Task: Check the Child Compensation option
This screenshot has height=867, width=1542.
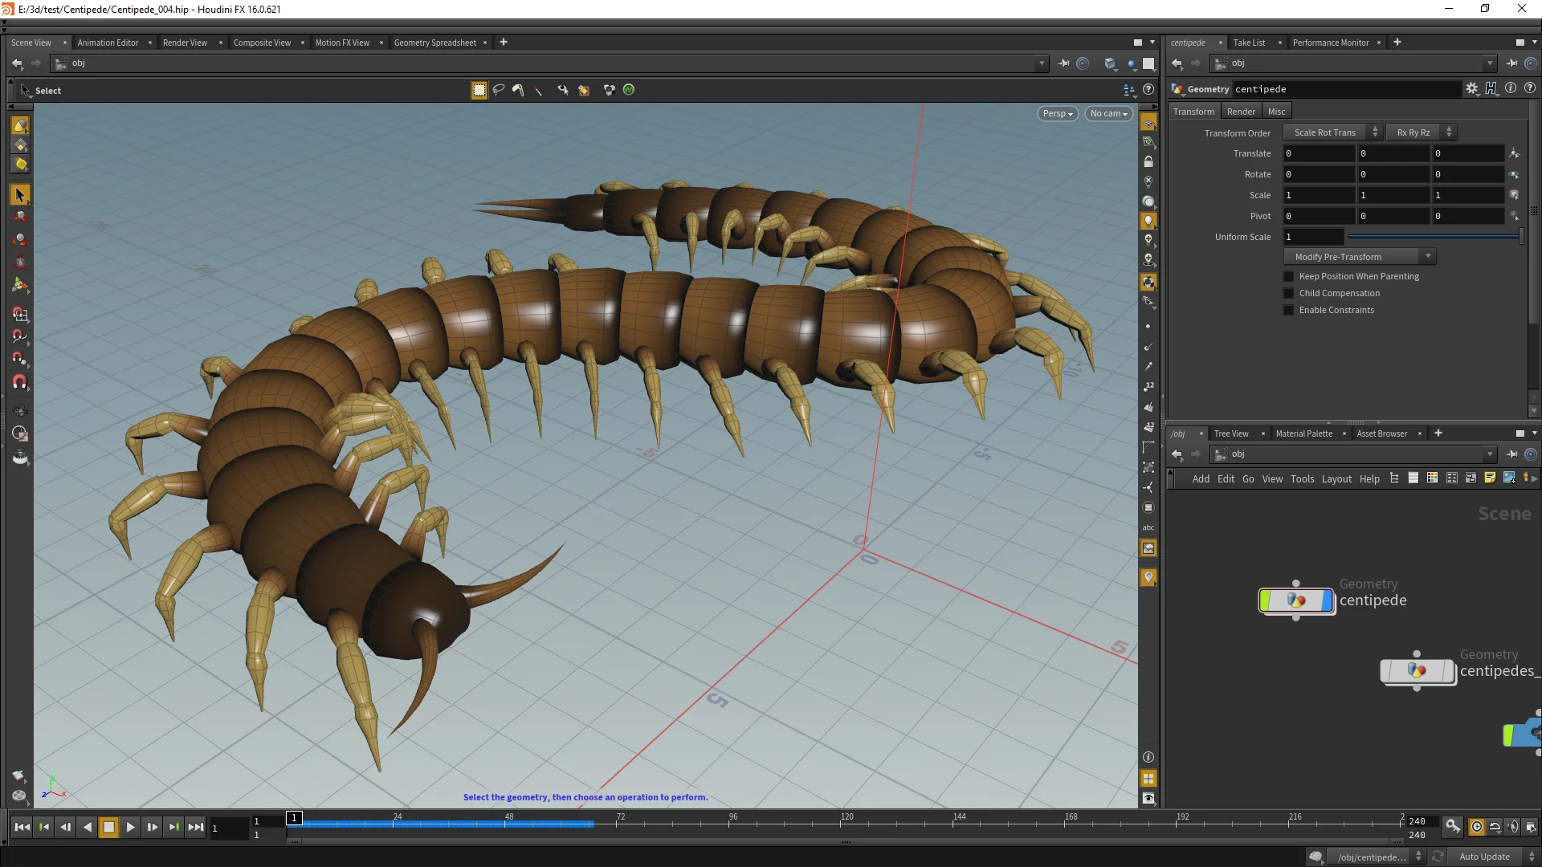Action: (x=1289, y=293)
